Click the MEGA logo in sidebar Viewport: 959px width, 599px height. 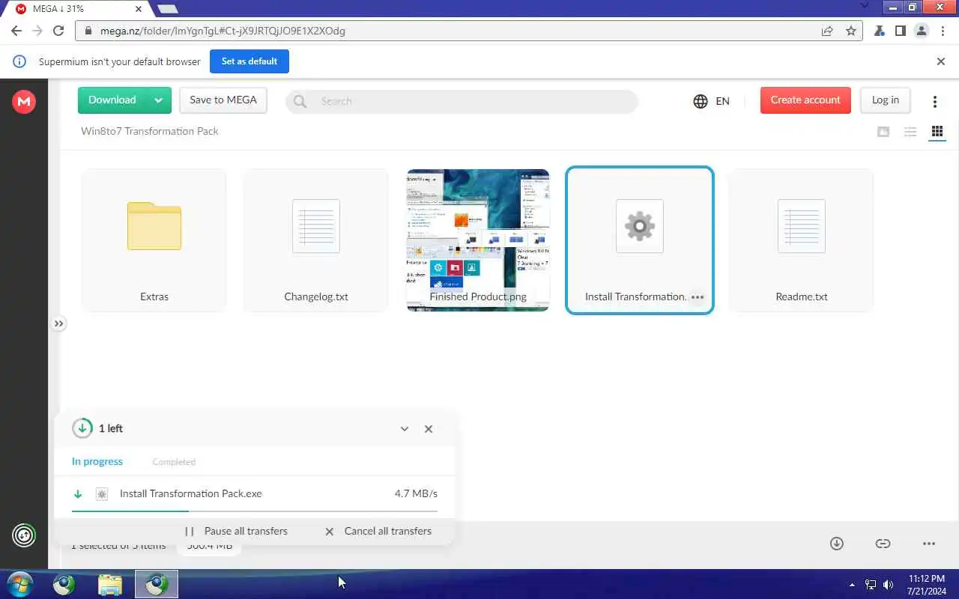point(24,102)
